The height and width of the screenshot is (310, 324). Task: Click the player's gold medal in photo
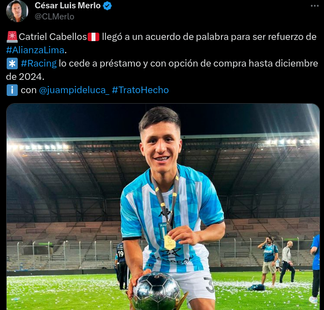pyautogui.click(x=170, y=243)
